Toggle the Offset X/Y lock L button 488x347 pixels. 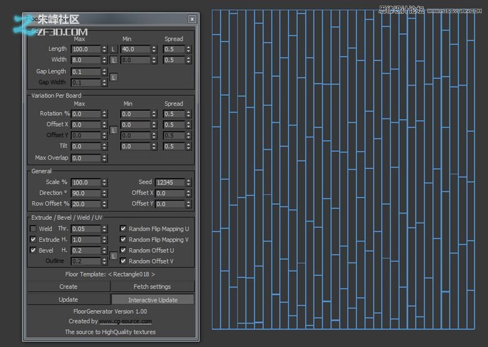coord(113,130)
